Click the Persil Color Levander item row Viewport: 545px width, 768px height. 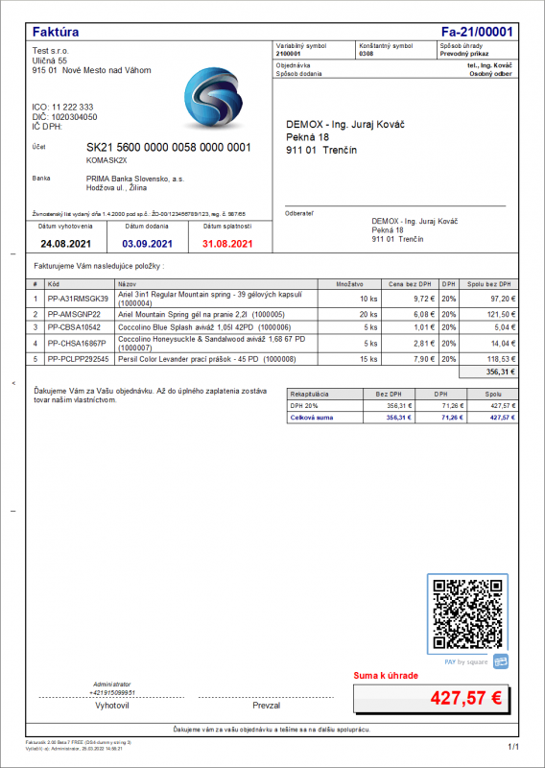click(x=272, y=359)
